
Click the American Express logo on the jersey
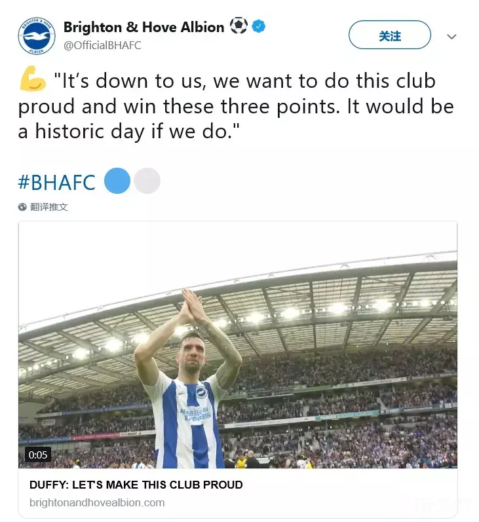pos(196,415)
